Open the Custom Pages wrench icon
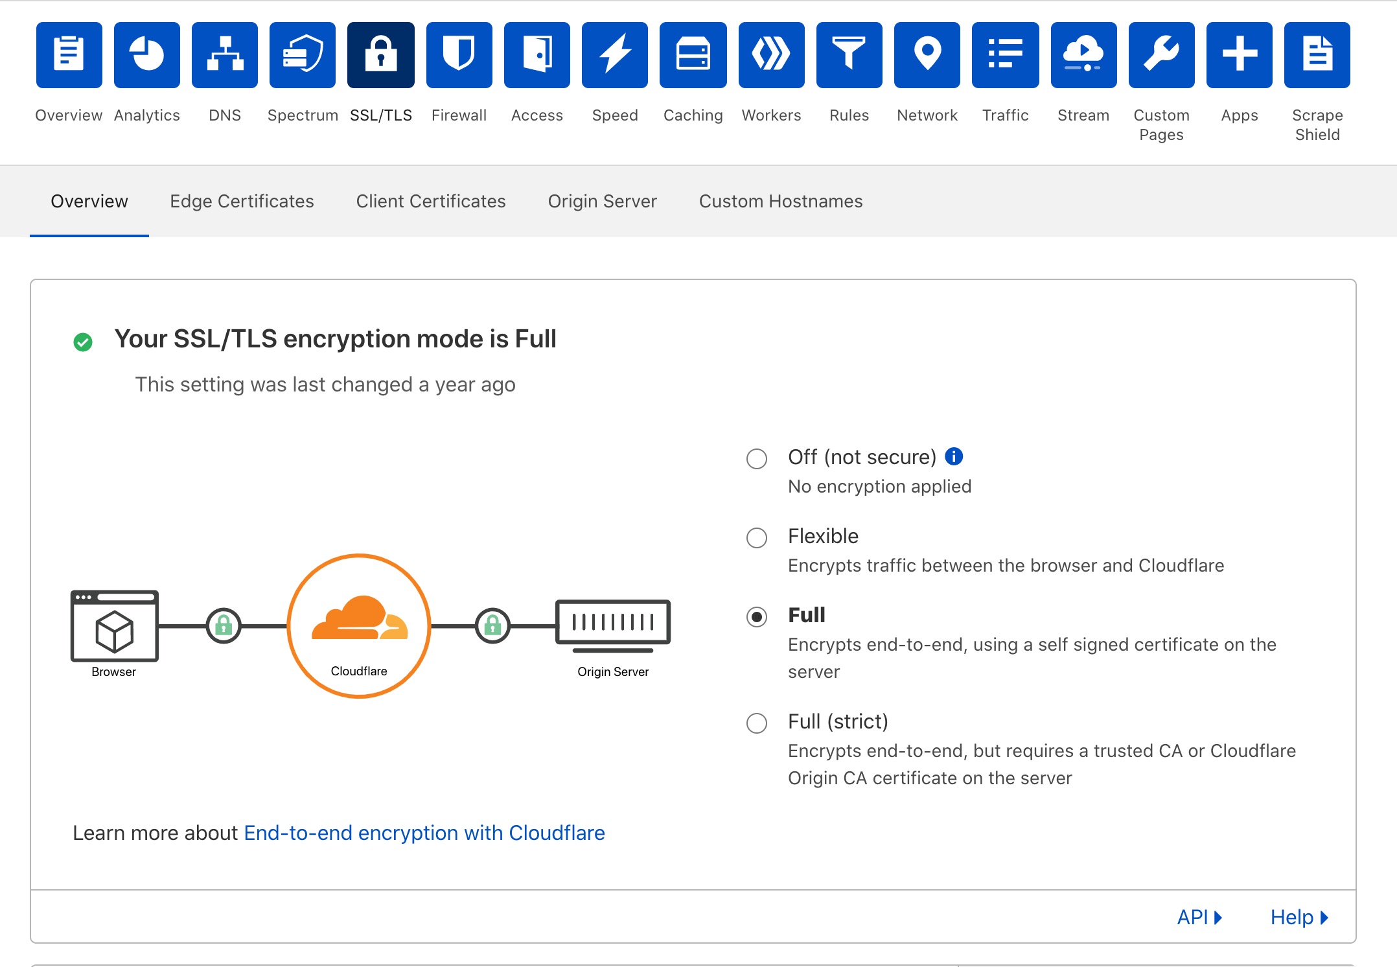 1162,55
